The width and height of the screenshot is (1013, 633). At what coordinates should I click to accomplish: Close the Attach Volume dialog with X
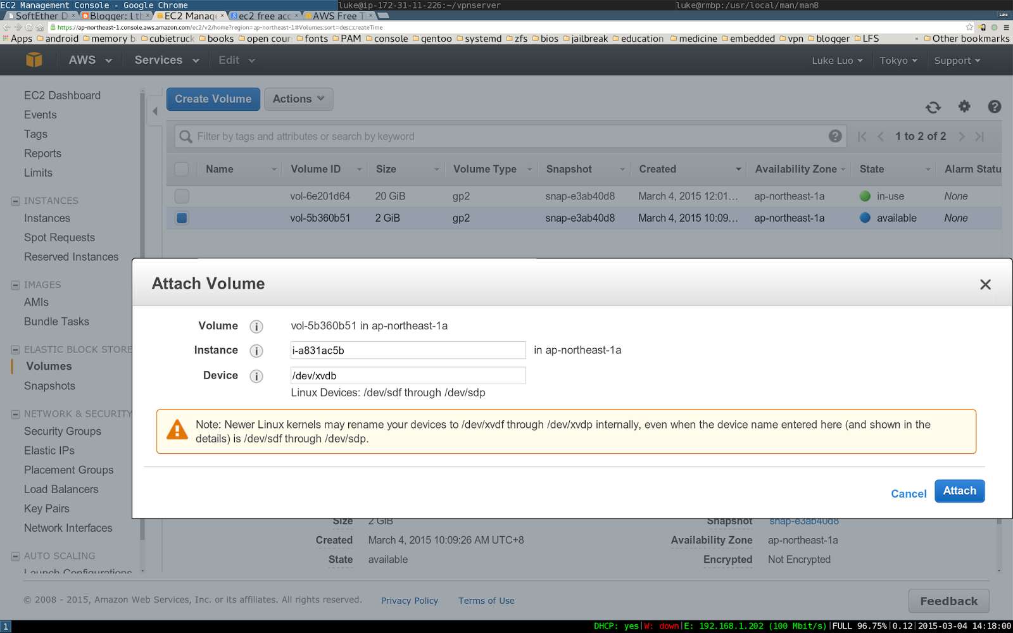985,285
